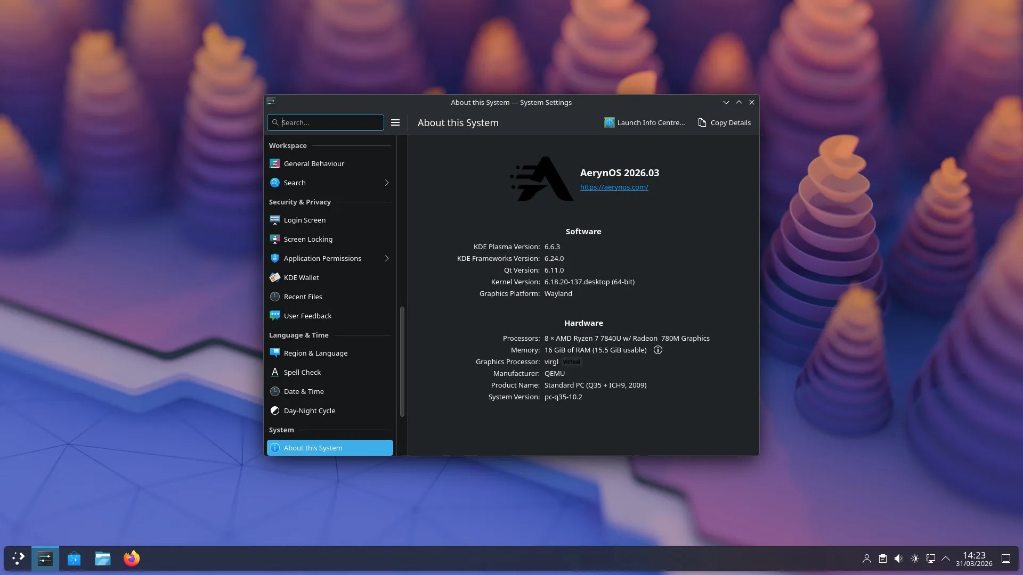The width and height of the screenshot is (1023, 575).
Task: Open the hamburger menu beside search
Action: (x=395, y=122)
